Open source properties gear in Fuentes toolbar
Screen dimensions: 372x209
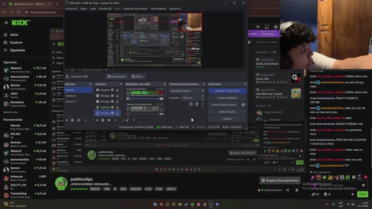pos(109,120)
